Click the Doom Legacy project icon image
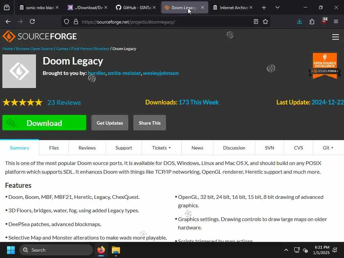This screenshot has width=344, height=258. point(19,71)
